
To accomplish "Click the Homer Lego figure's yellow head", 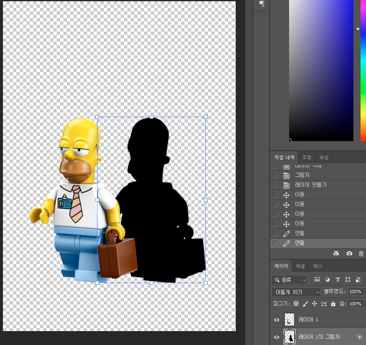I will [79, 150].
